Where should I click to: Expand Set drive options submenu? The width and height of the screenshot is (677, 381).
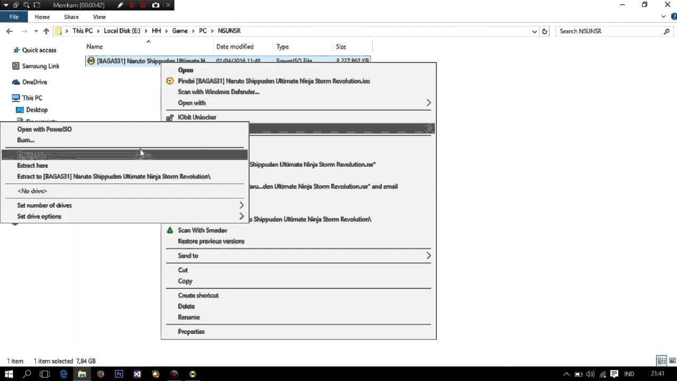click(124, 216)
